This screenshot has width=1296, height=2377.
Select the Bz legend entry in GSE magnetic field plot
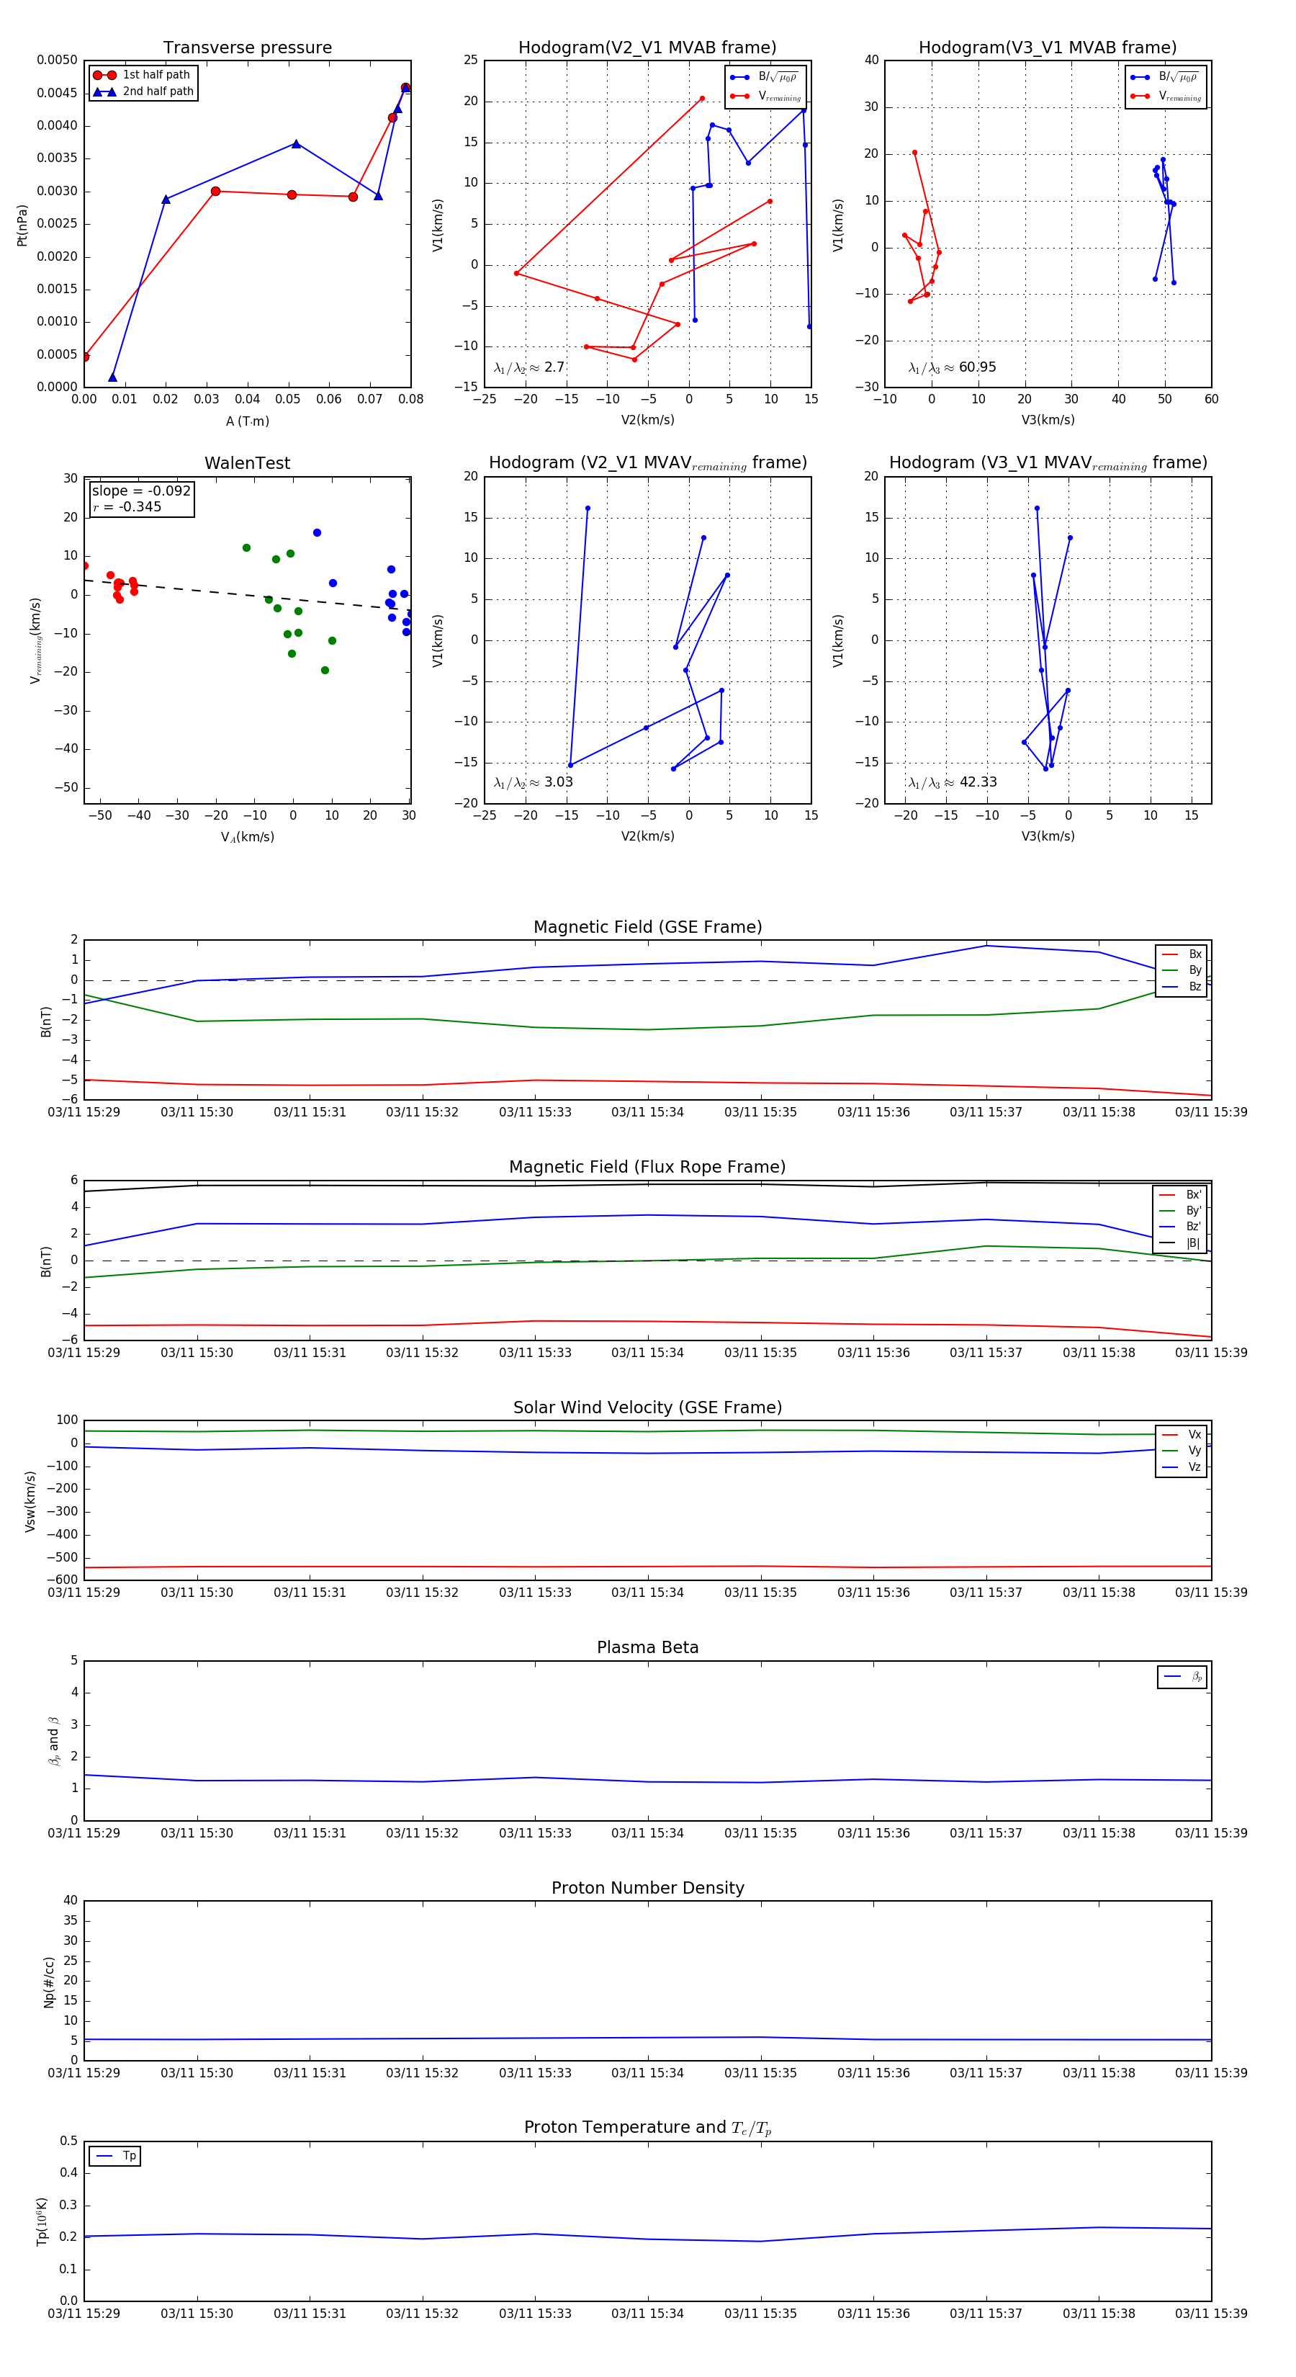pyautogui.click(x=1182, y=986)
